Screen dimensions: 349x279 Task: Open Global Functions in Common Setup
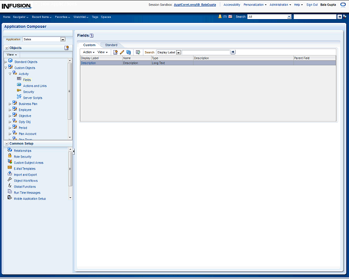25,187
